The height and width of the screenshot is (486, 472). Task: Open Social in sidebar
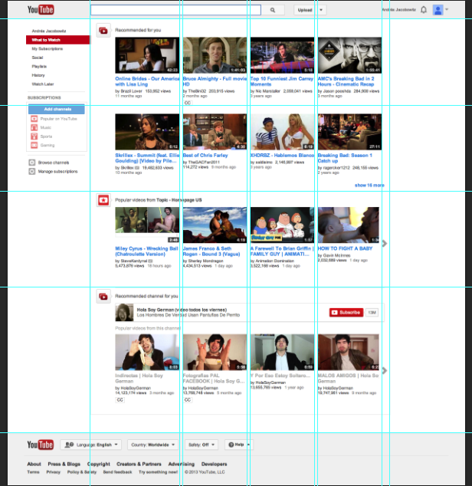(38, 57)
